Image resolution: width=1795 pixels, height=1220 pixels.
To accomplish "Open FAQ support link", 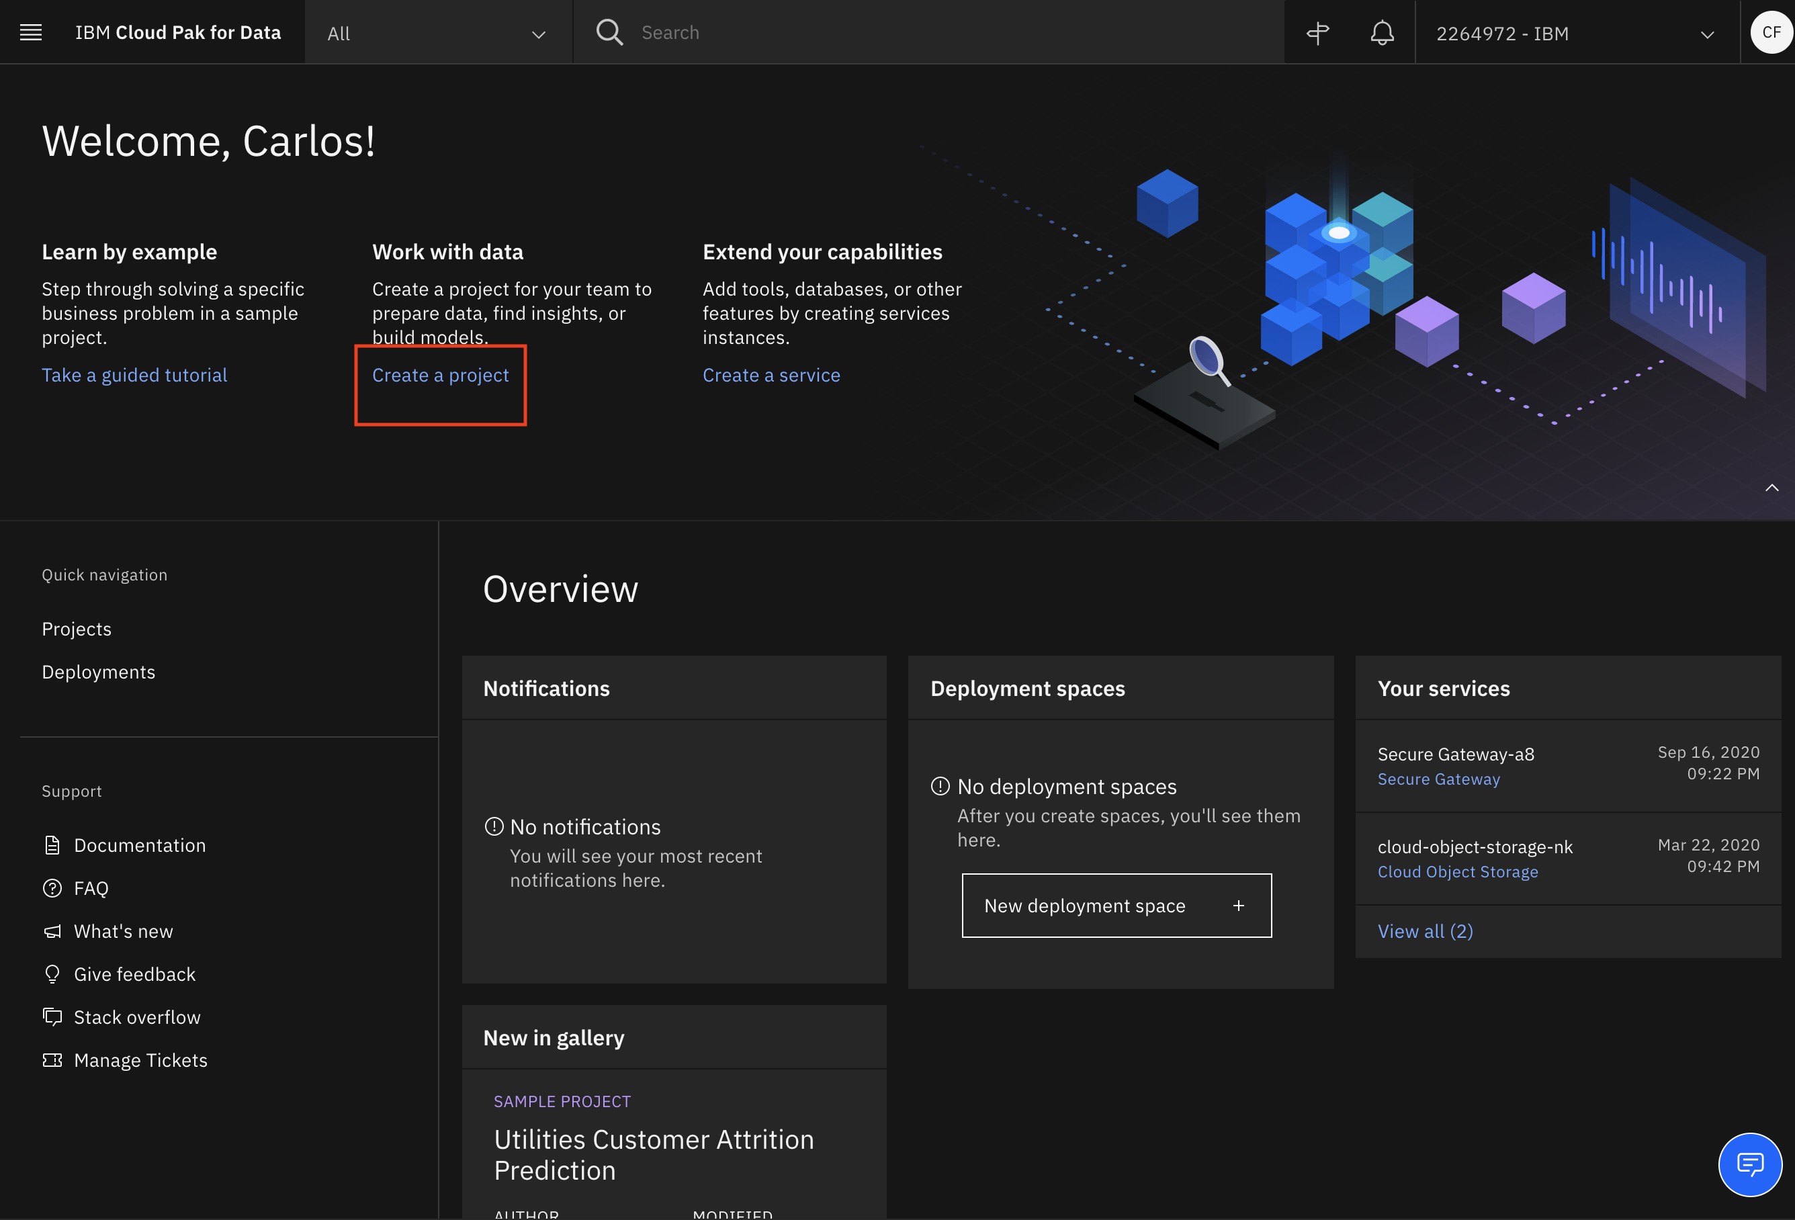I will 91,887.
